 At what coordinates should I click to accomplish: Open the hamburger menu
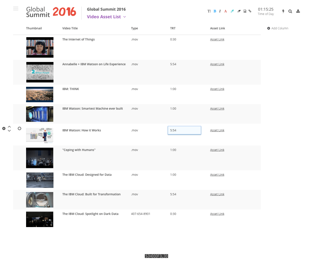(15, 8)
